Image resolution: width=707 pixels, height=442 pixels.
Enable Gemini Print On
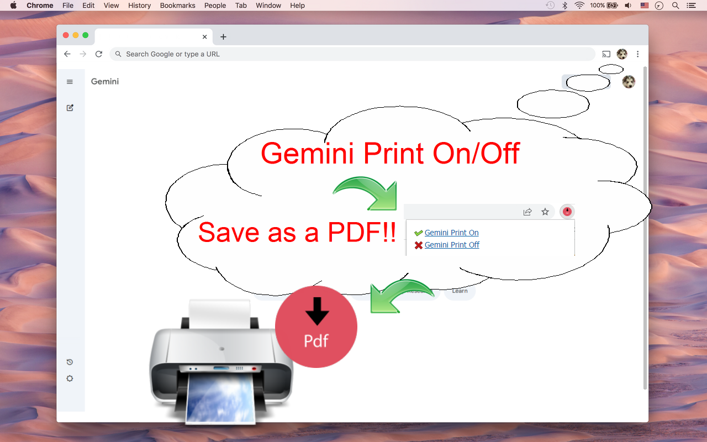click(x=451, y=233)
